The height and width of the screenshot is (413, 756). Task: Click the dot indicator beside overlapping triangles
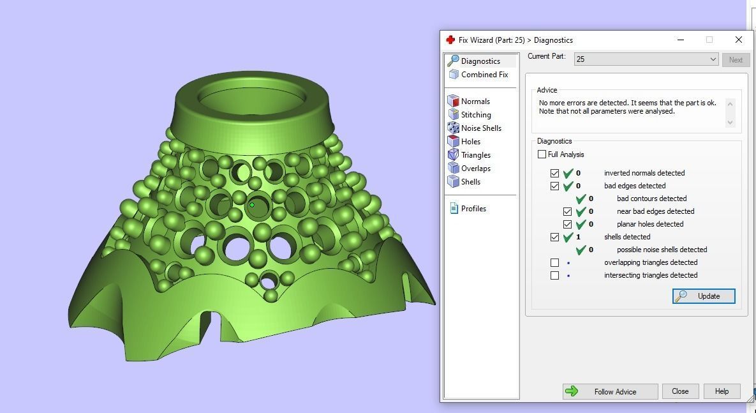568,263
